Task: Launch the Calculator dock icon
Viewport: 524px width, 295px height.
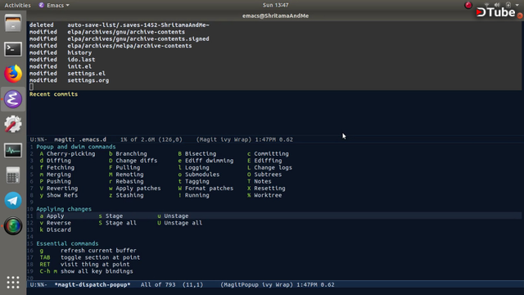Action: (x=13, y=175)
